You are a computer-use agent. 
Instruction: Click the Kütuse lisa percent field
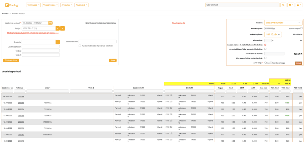click(x=268, y=40)
